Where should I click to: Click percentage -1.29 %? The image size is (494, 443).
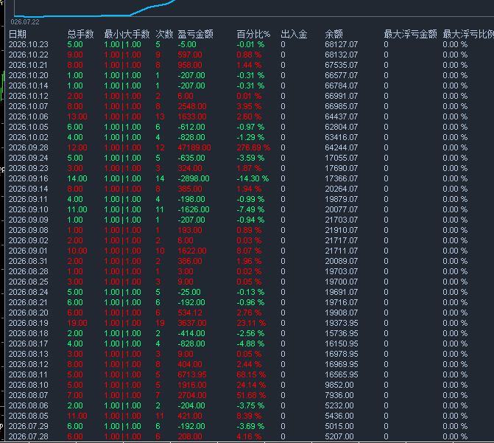(x=250, y=138)
